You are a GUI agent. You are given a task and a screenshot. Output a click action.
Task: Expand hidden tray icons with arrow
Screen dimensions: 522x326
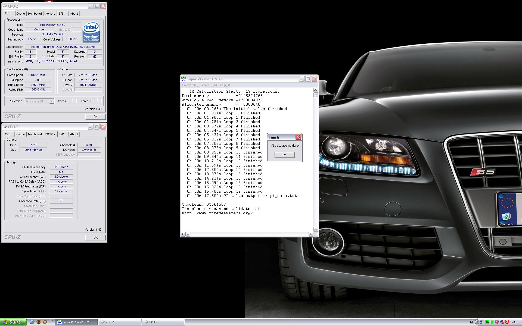click(x=477, y=322)
